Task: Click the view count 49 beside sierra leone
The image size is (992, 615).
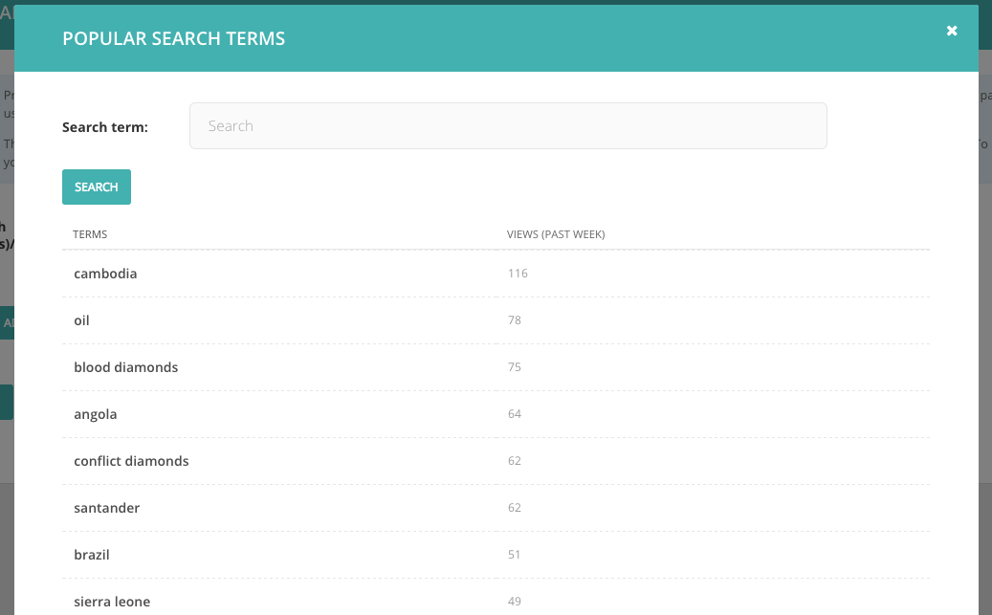Action: point(515,601)
